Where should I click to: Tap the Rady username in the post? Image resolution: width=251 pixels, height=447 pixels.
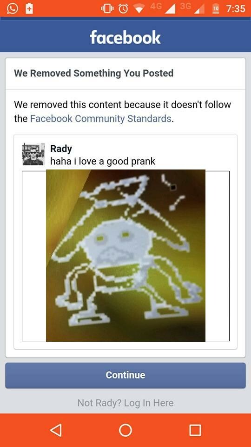61,149
